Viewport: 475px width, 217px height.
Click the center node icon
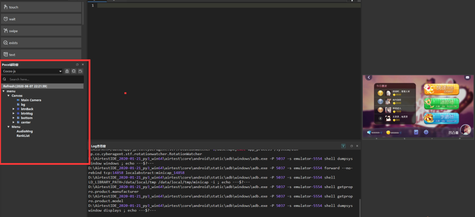click(x=18, y=123)
